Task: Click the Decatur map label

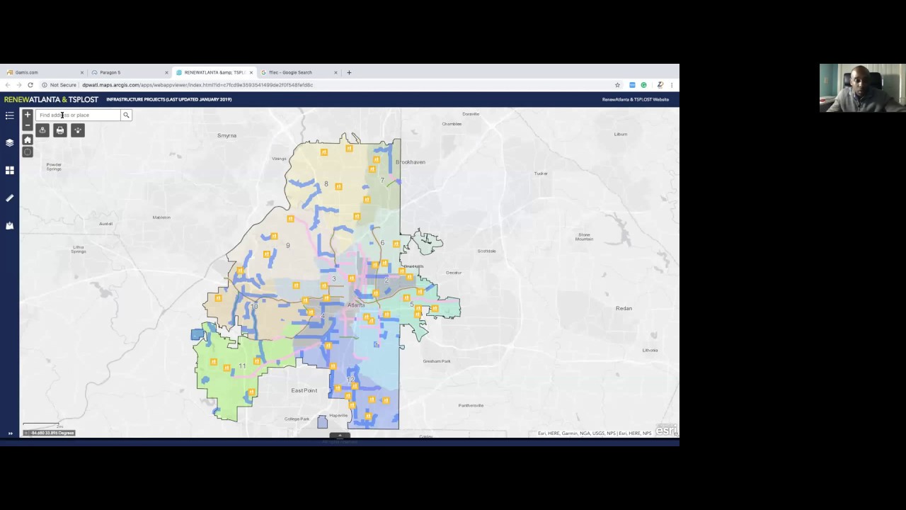Action: [x=454, y=273]
